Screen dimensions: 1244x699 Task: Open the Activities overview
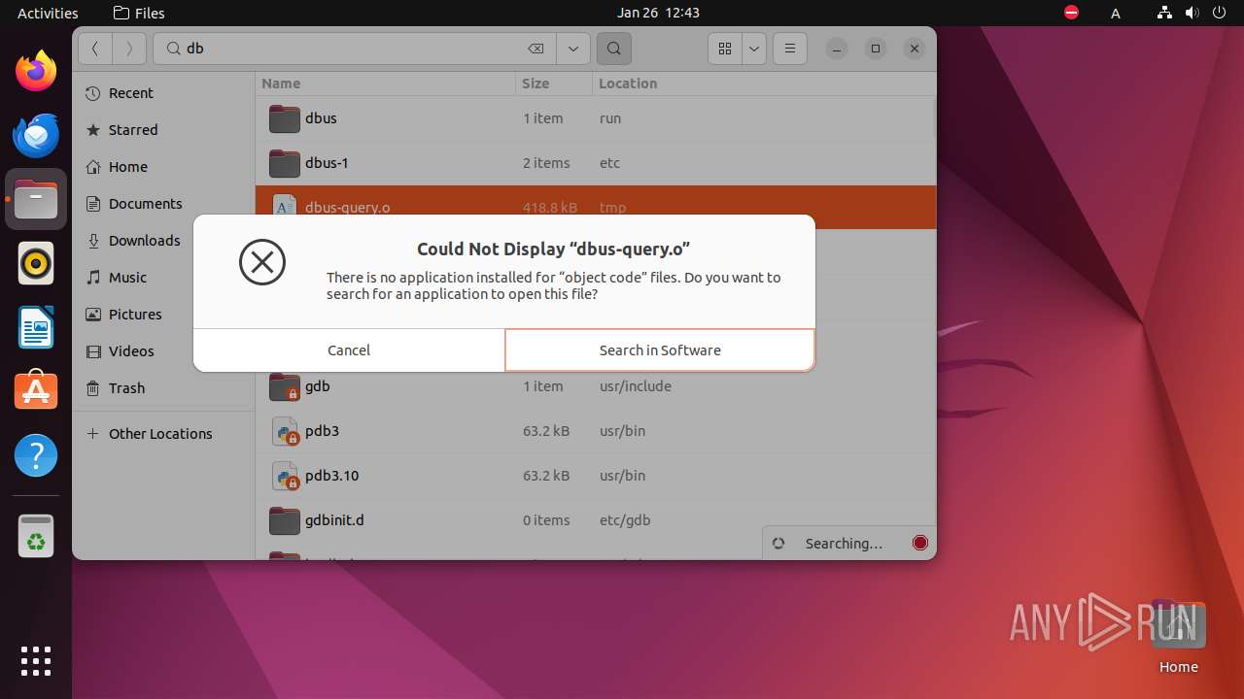click(x=48, y=13)
